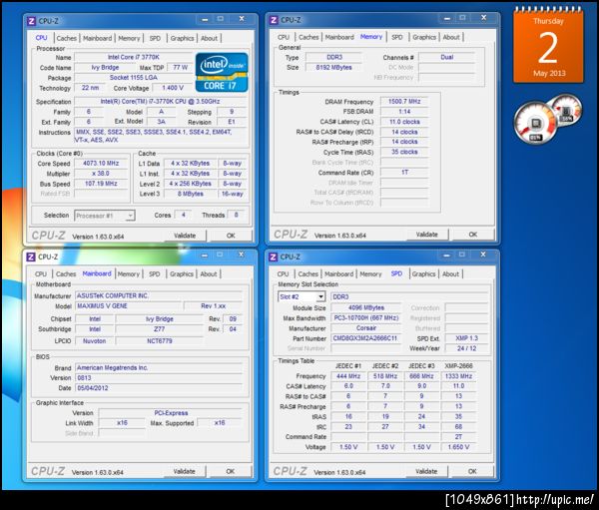Click the BIOS Date value 05/04/2012
Screen dimensions: 599x510
point(159,388)
